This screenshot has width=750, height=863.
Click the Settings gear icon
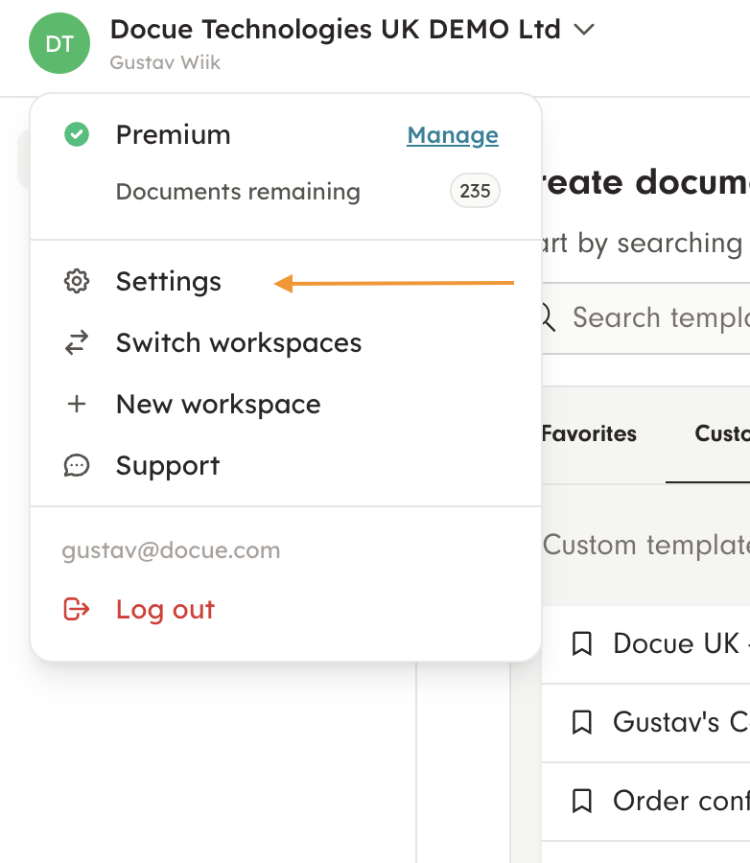coord(76,282)
